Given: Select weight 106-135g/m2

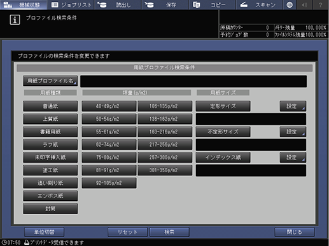Looking at the screenshot, I should click(x=165, y=106).
